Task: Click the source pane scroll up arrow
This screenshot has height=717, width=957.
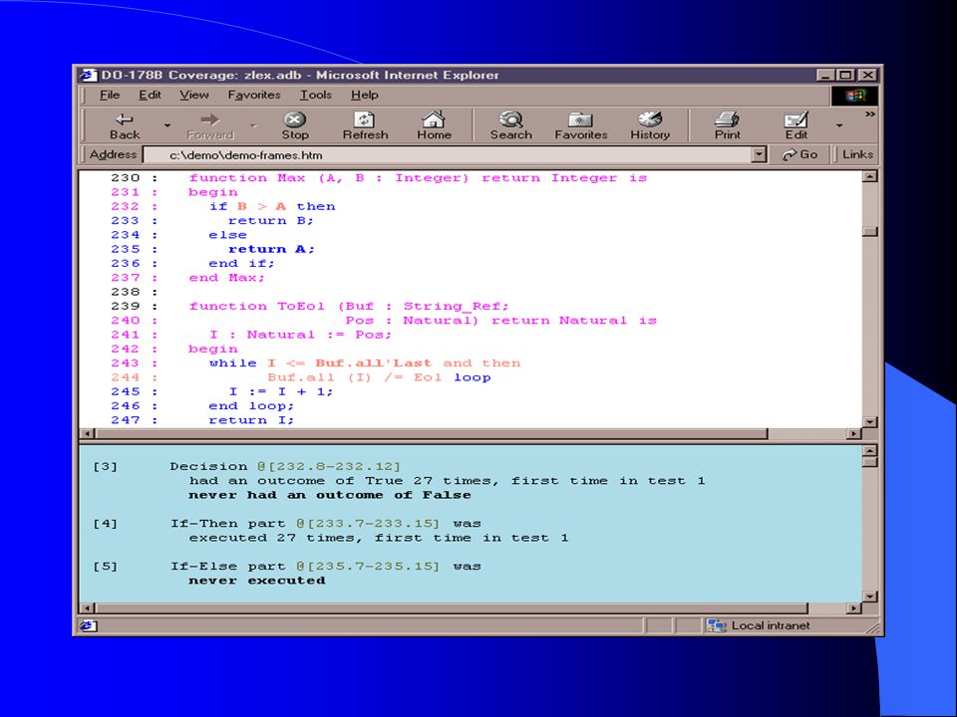Action: 869,177
